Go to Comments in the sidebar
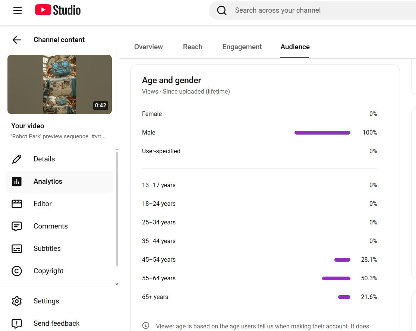This screenshot has width=416, height=331. [x=60, y=226]
